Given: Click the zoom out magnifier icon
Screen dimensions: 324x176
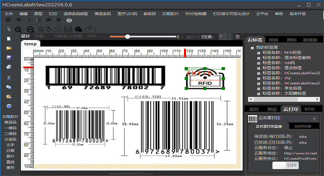Looking at the screenshot, I should pyautogui.click(x=30, y=29).
